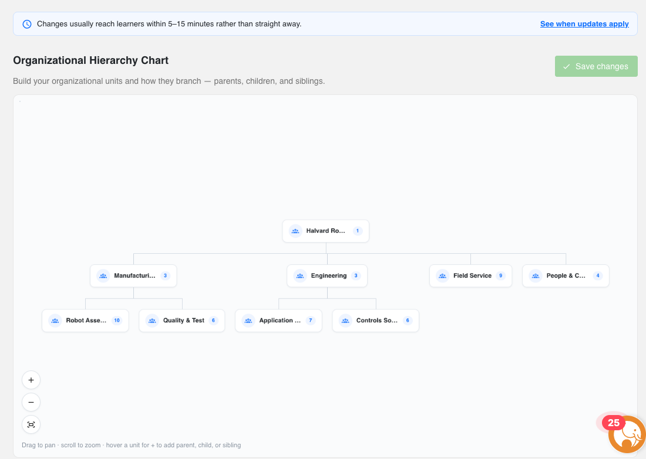
Task: Click the member count 6 on Quality & Test
Action: 213,321
